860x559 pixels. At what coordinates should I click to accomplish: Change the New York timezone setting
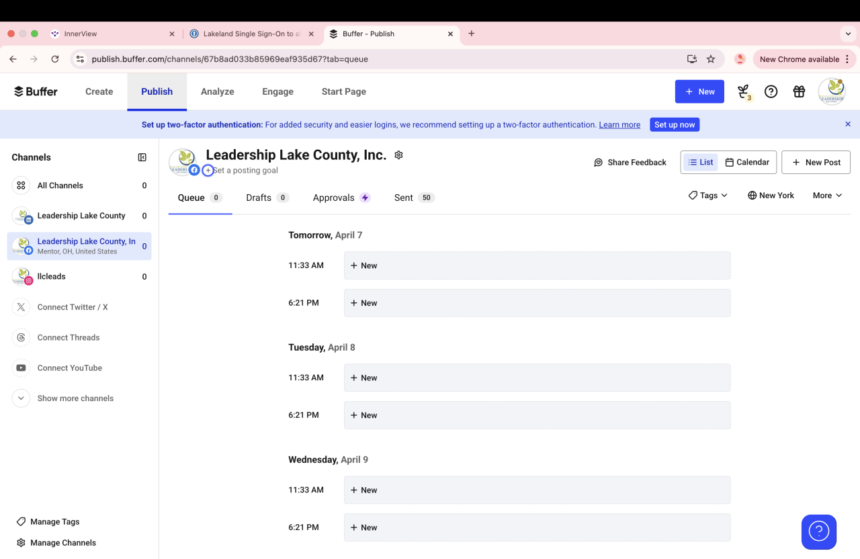coord(771,196)
